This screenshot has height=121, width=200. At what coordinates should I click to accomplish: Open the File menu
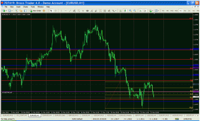click(6, 7)
